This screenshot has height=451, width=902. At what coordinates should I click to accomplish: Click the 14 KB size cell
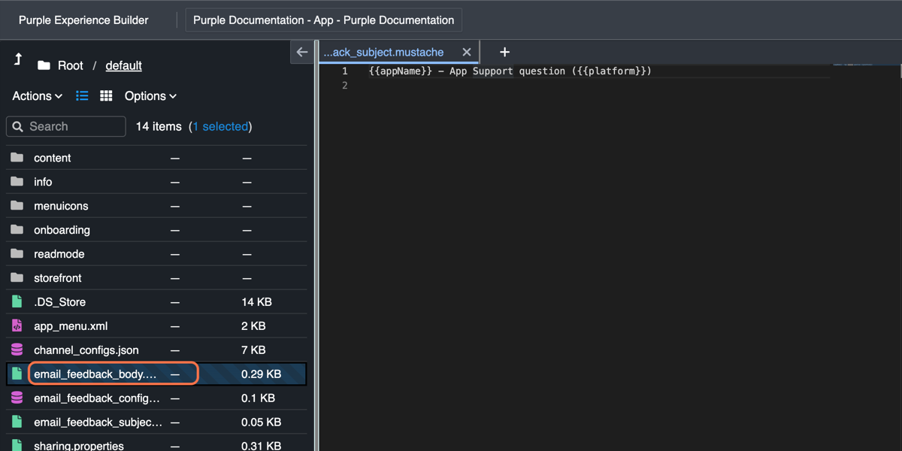256,302
